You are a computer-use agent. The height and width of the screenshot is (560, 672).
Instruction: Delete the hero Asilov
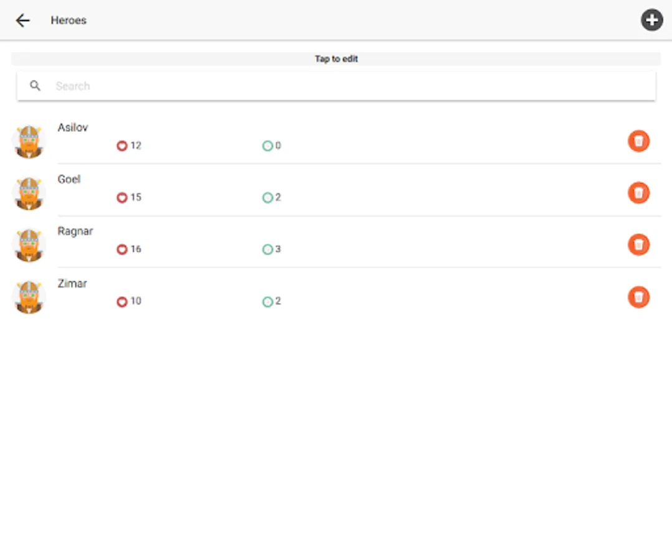(638, 141)
